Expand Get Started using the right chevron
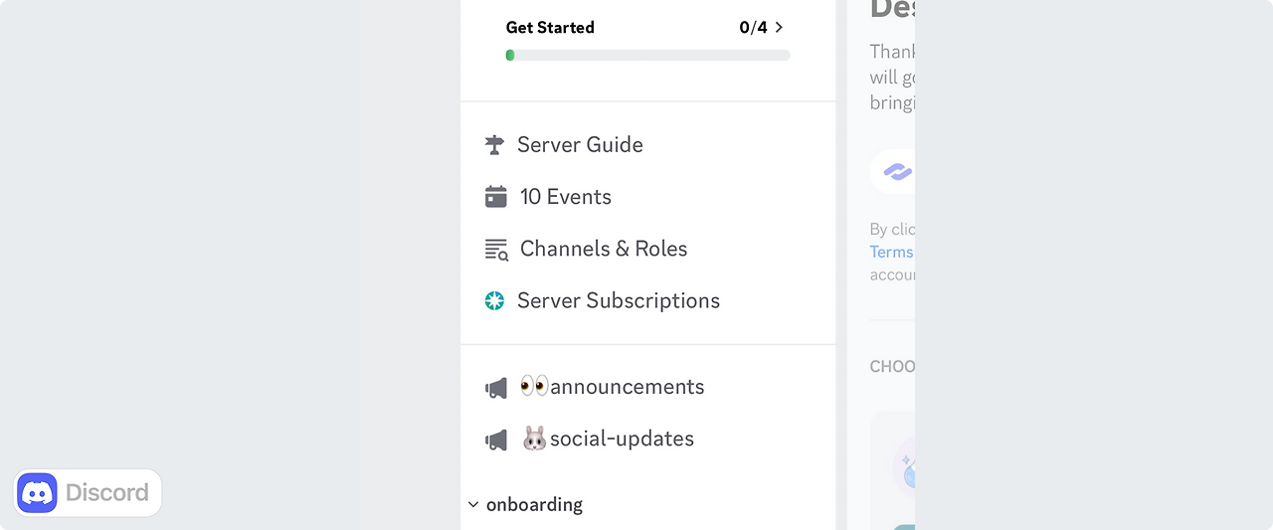Screen dimensions: 1273x530 click(779, 28)
